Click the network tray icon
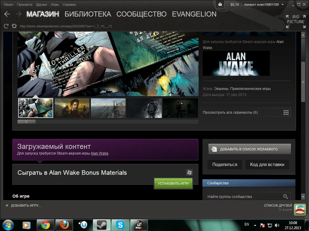309x231 pixels. [269, 225]
